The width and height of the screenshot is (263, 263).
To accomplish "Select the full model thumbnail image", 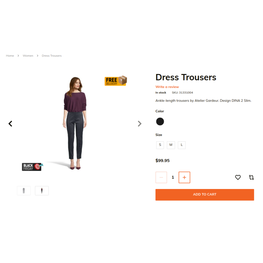I will tap(42, 191).
